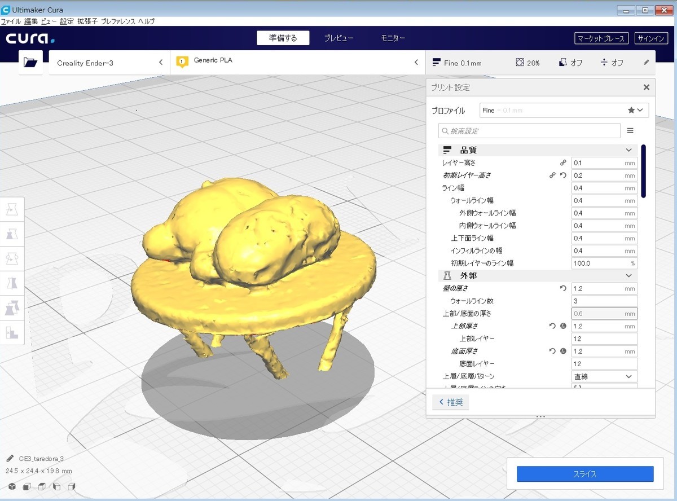Image resolution: width=677 pixels, height=501 pixels.
Task: Open 上層/底層パターン dropdown showing 直線
Action: [x=604, y=376]
